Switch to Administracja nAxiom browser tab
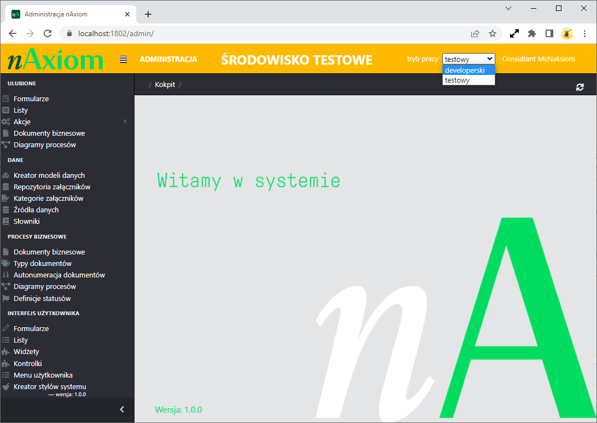The width and height of the screenshot is (597, 423). 71,14
